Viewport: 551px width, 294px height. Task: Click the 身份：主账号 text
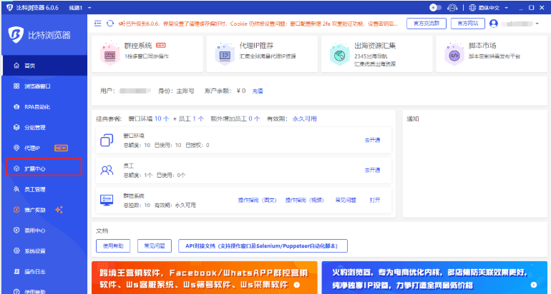(176, 91)
